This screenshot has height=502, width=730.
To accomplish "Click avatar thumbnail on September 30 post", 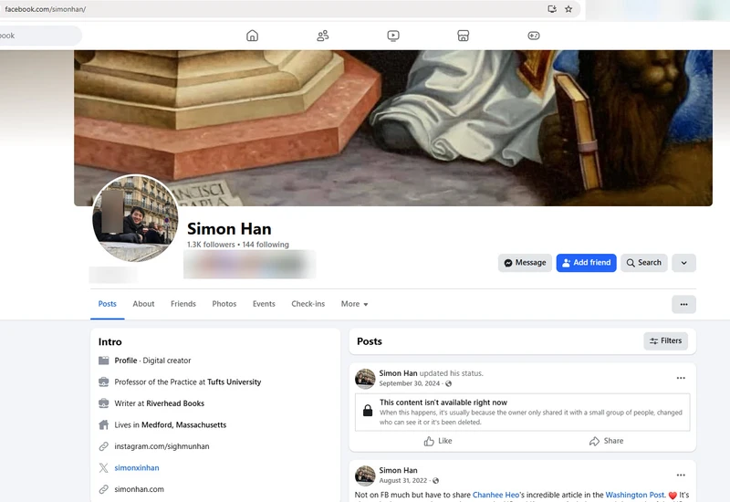I will pos(365,379).
